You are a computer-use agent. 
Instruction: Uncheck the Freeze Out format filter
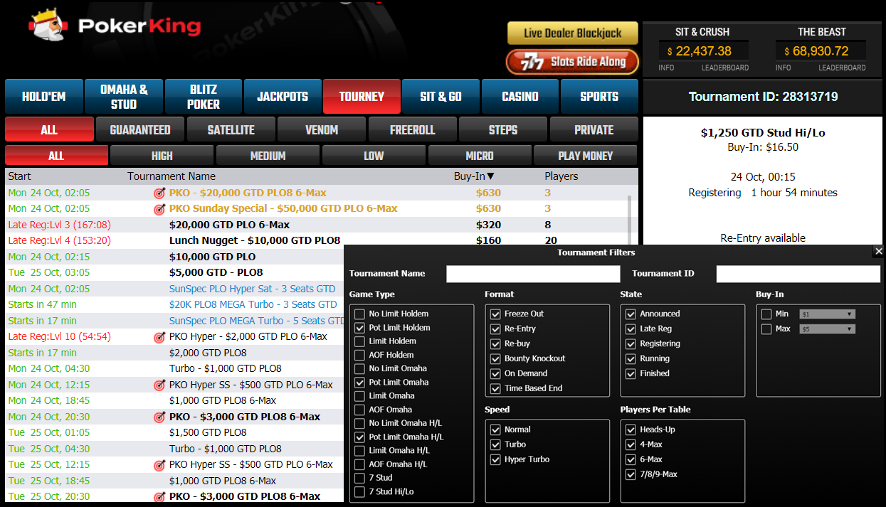point(495,313)
